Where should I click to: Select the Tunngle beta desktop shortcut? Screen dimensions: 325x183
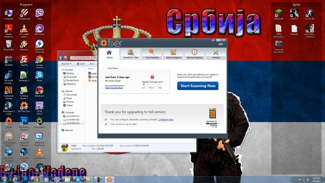[24, 15]
